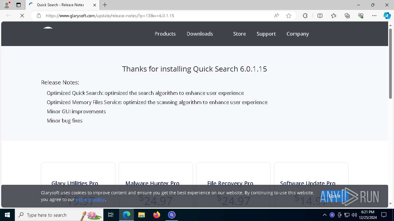Open Browser essentials
The image size is (394, 221).
coord(361,16)
